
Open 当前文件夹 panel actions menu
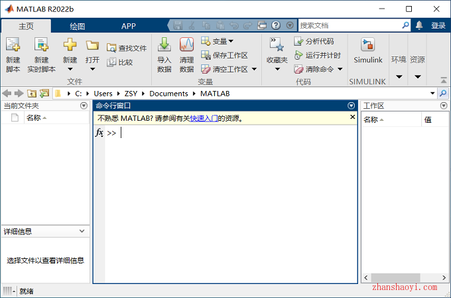tap(84, 106)
